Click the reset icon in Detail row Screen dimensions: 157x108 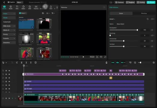[148, 19]
